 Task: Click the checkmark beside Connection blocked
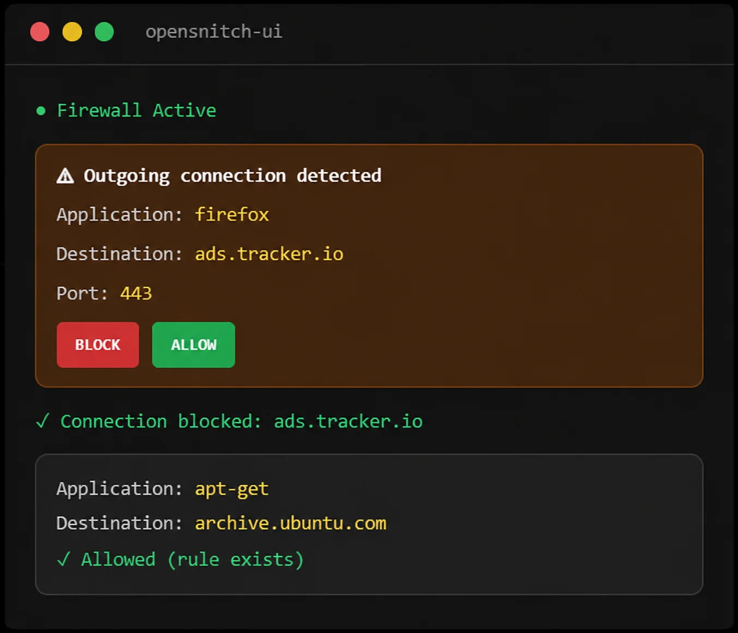43,421
